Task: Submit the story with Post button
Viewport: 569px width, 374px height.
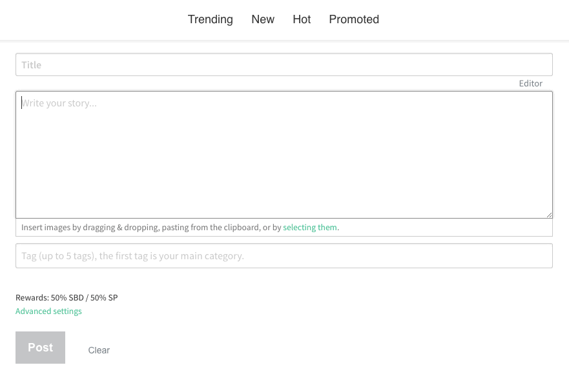Action: click(x=40, y=347)
